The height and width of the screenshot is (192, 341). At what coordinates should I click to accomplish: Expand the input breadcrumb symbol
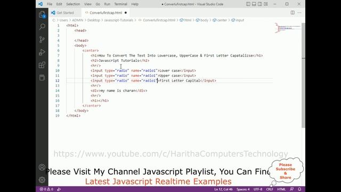[238, 20]
